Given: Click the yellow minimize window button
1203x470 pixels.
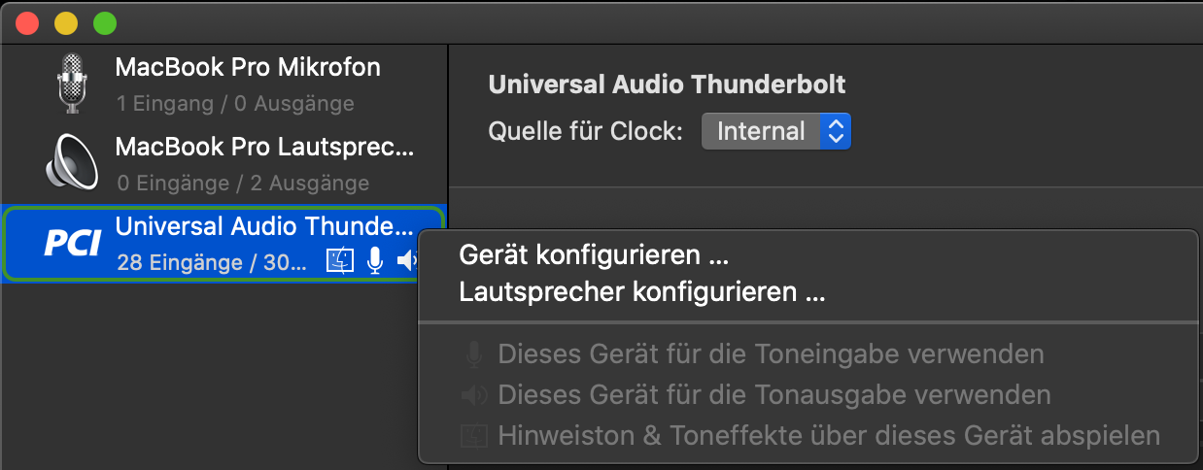Looking at the screenshot, I should click(65, 21).
